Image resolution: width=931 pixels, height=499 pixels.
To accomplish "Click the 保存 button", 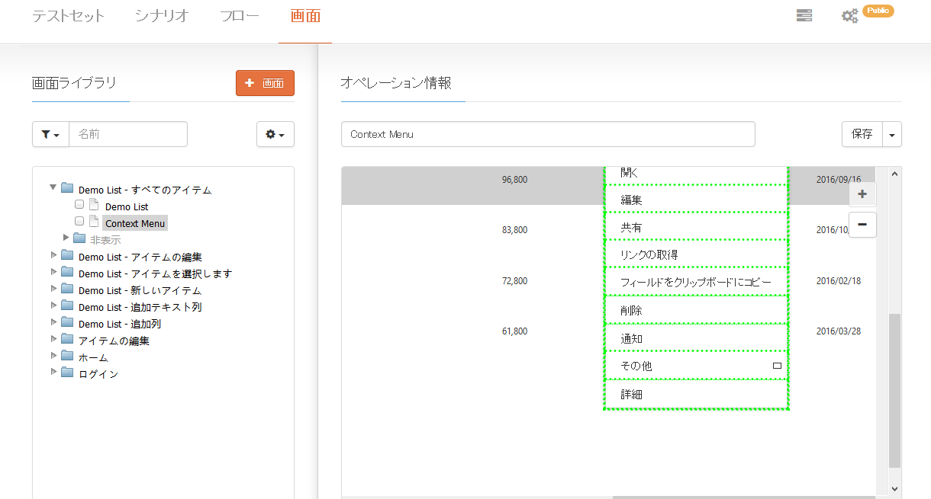I will (862, 134).
